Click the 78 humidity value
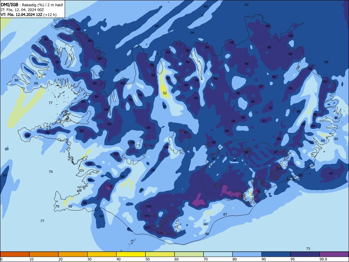 click(57, 206)
